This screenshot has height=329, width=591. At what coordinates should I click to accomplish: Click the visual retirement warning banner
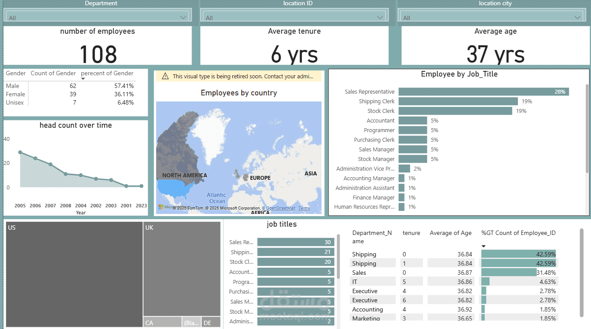239,76
